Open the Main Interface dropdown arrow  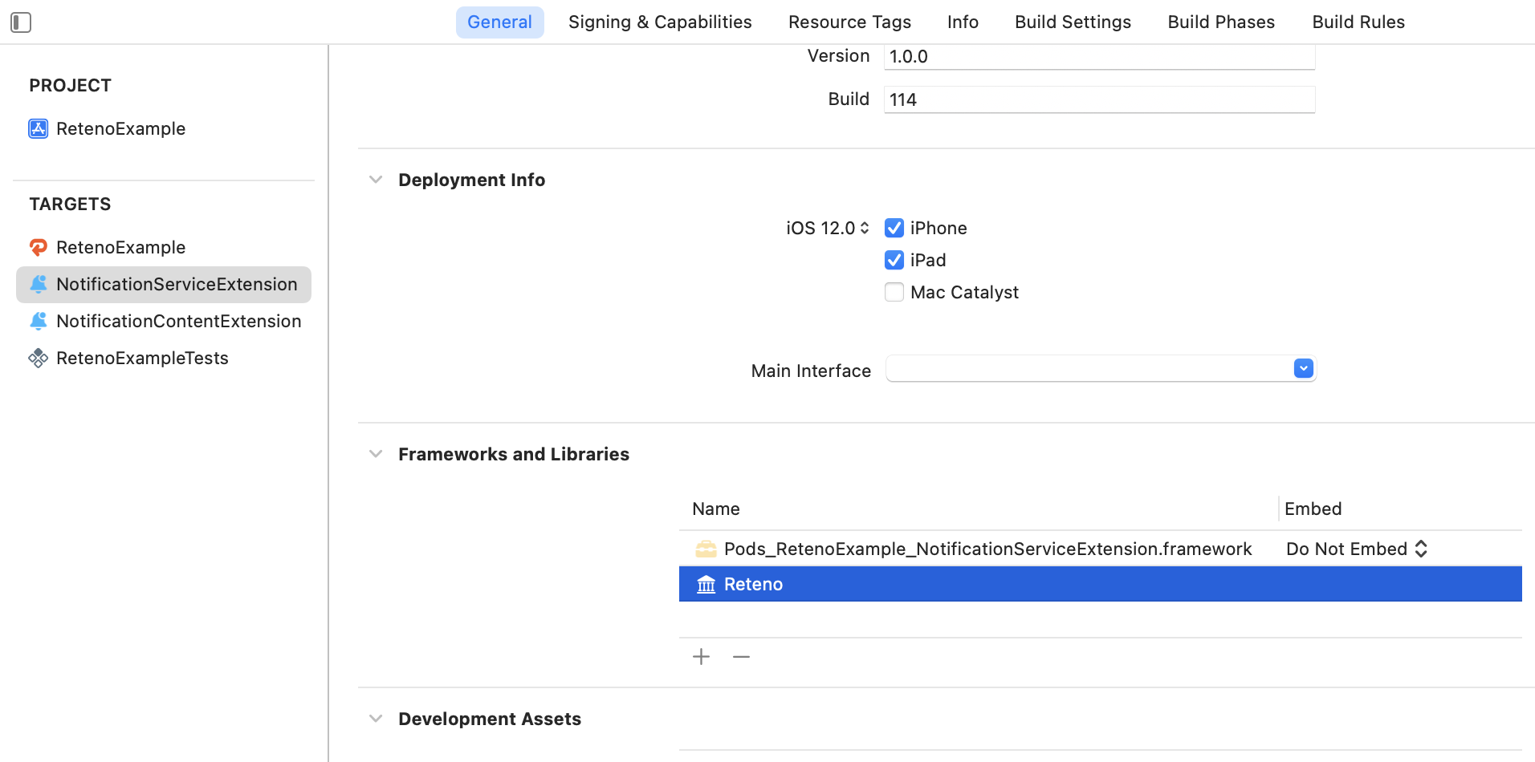point(1304,368)
